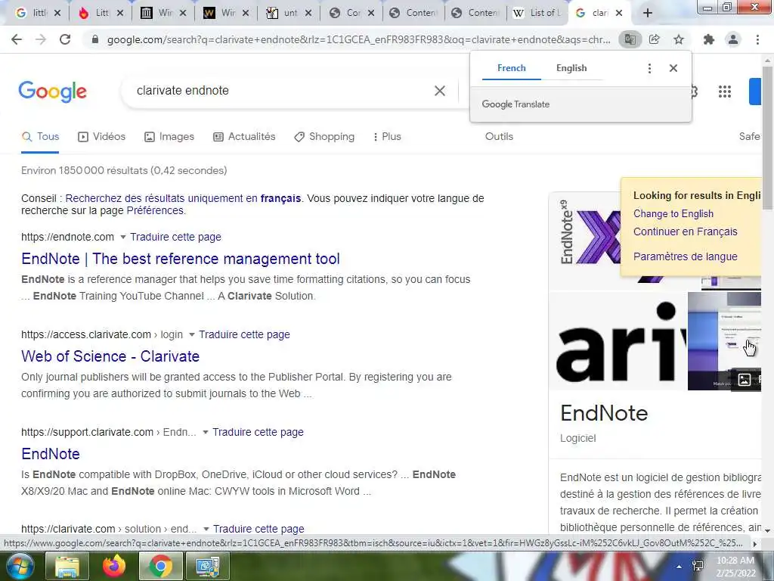Open the Chrome three-dot menu
Viewport: 774px width, 581px height.
[x=757, y=39]
